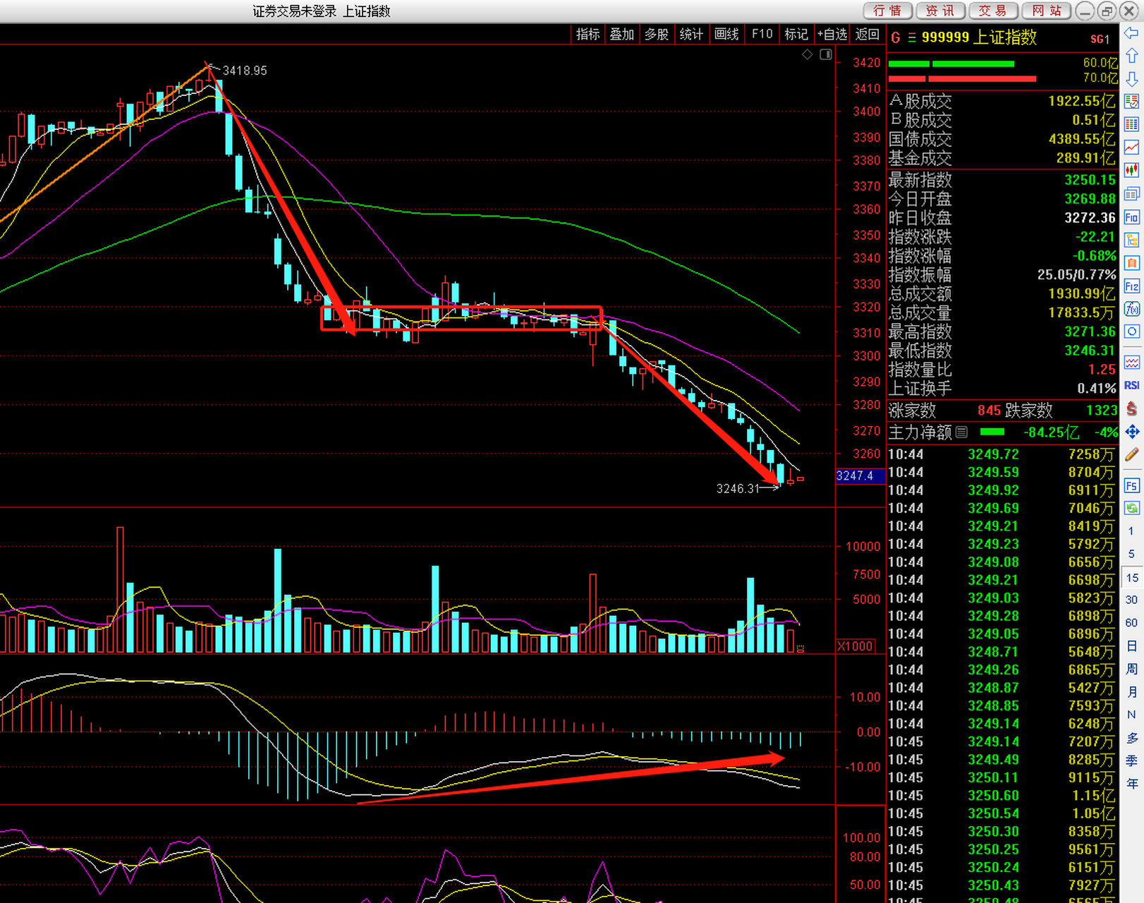Switch to yearly 年 period
The image size is (1144, 903).
(1131, 783)
